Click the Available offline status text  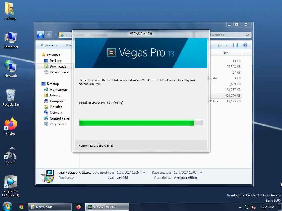(x=186, y=177)
